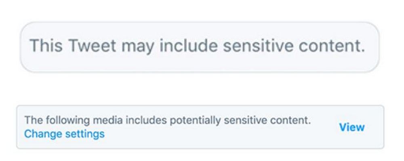
Task: Select the sensitive content Tweet notice bubble
Action: 200,47
